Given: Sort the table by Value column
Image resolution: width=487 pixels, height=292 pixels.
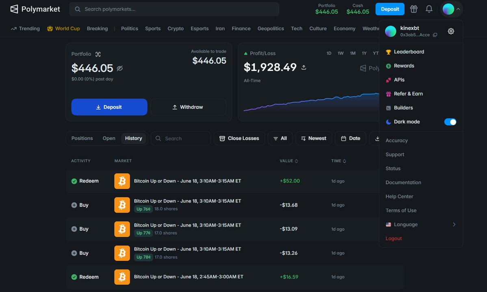Looking at the screenshot, I should [289, 161].
